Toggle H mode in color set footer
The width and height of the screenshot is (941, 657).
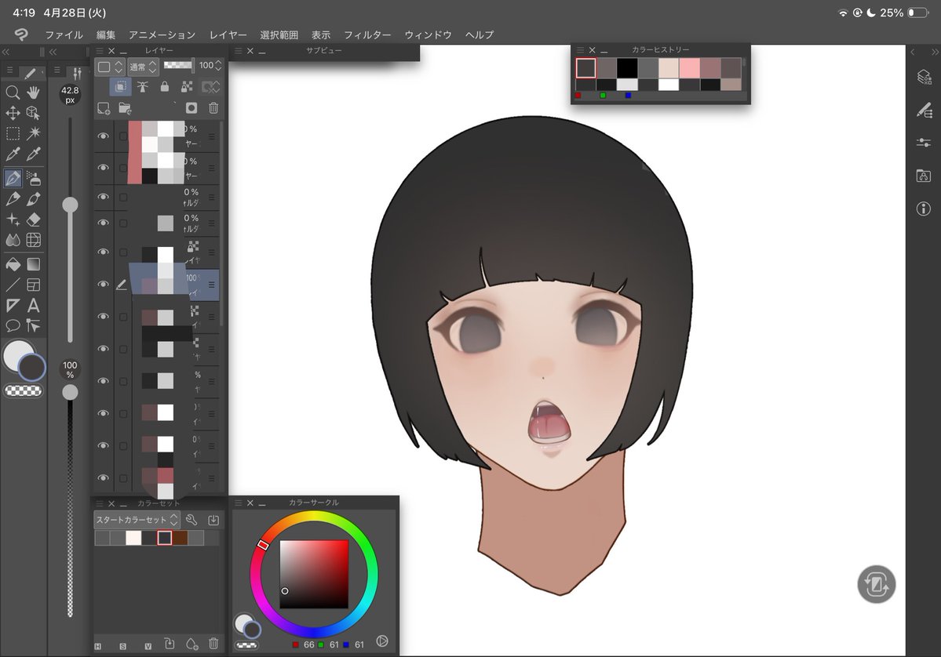click(x=98, y=646)
